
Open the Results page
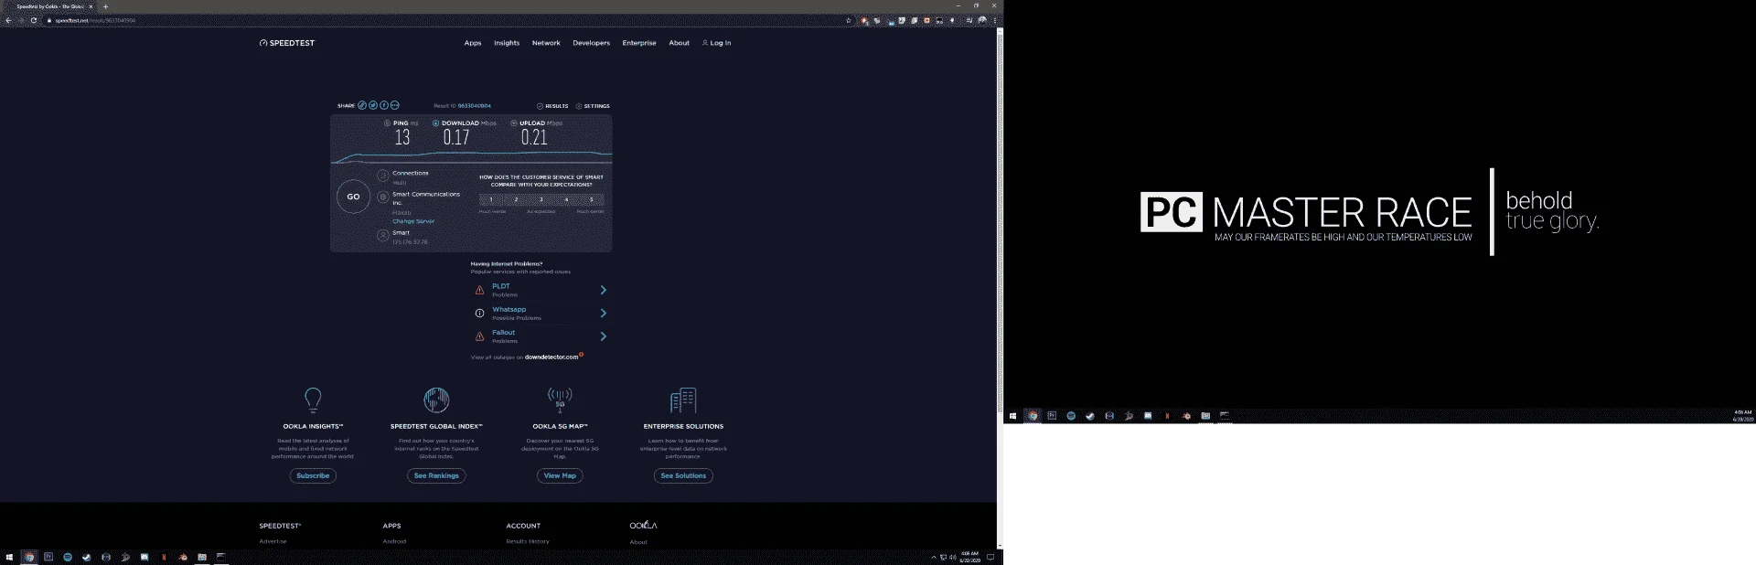pos(552,106)
